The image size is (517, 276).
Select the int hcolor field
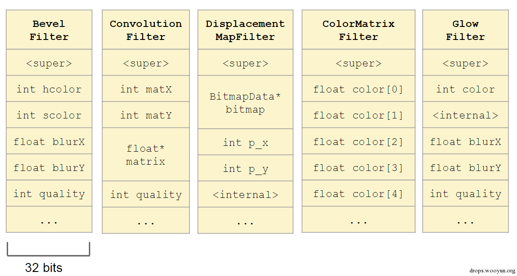49,89
